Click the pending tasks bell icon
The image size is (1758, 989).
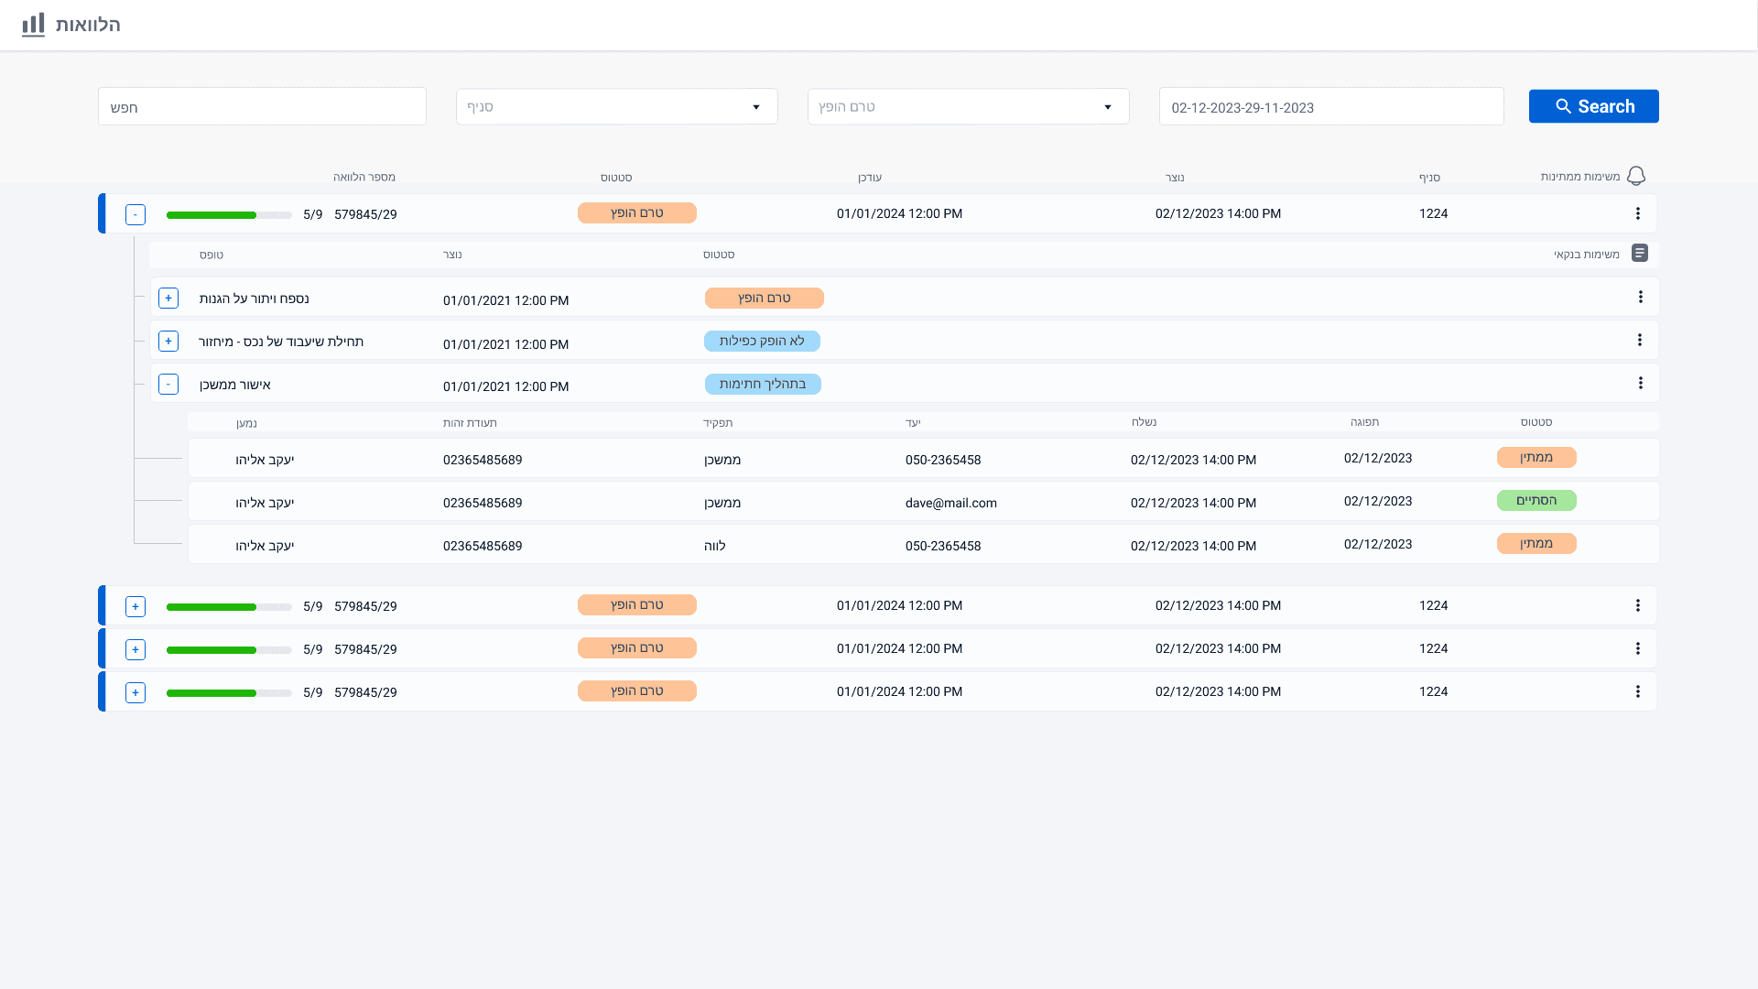[x=1636, y=176]
